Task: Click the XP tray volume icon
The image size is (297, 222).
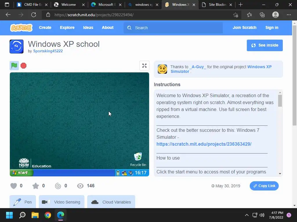Action: tap(131, 173)
